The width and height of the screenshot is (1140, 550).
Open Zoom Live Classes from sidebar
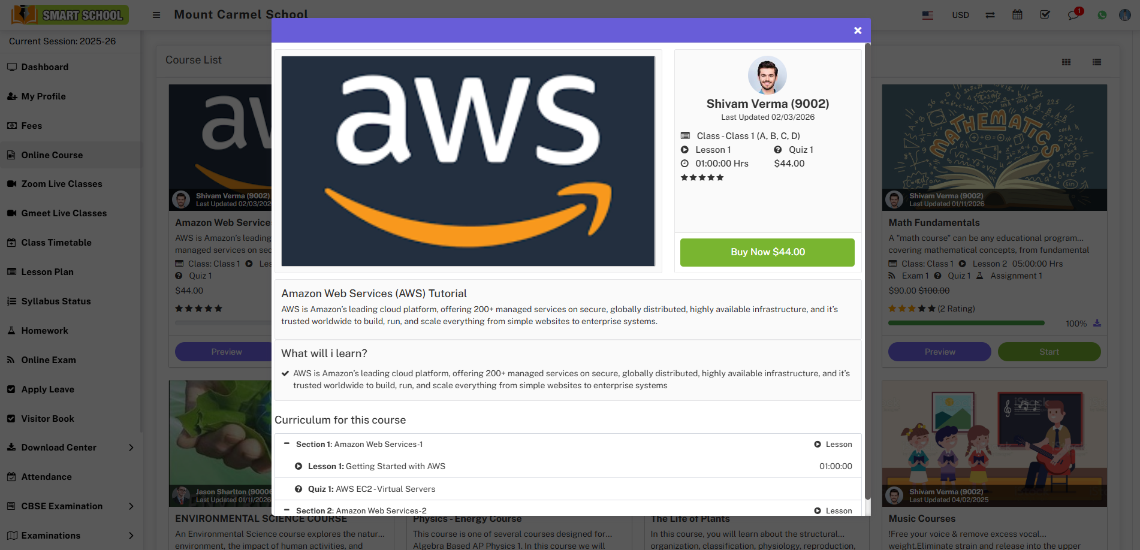(62, 184)
